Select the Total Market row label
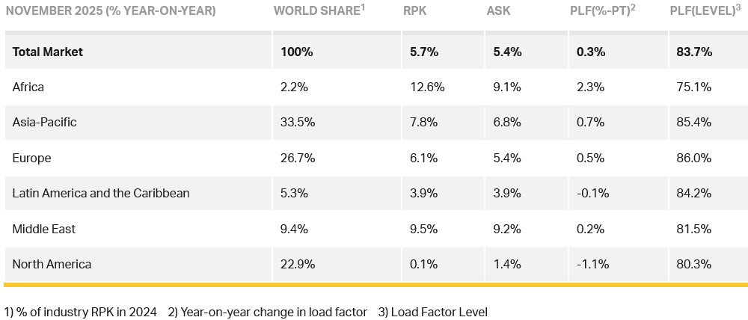748x320 pixels. (48, 52)
